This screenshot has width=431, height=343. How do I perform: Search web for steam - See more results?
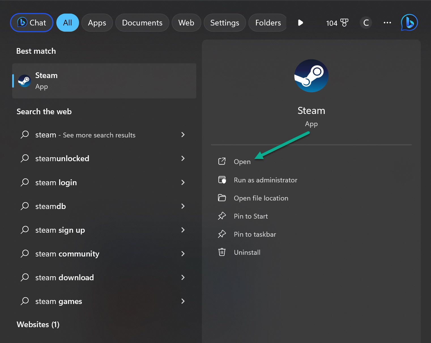(x=104, y=135)
